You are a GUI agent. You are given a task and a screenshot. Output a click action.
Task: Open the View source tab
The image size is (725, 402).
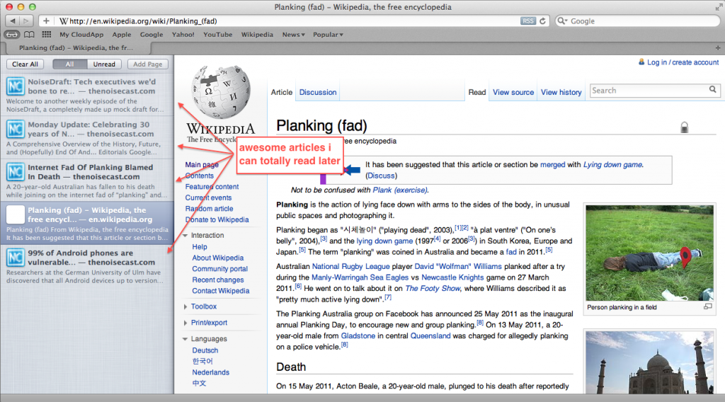513,92
